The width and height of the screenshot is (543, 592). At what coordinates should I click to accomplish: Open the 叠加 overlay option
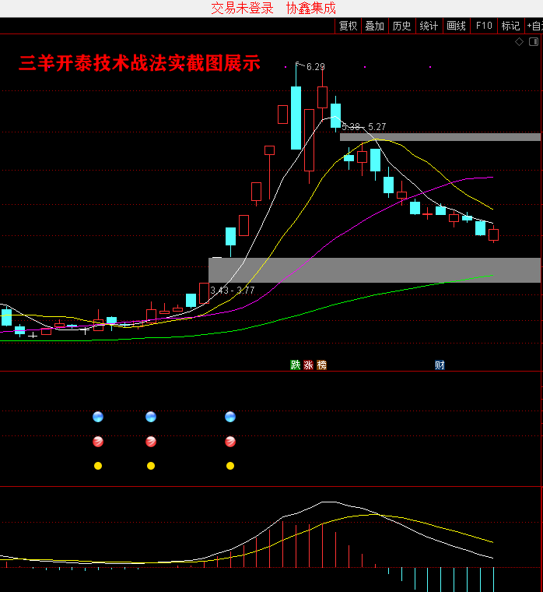(375, 26)
